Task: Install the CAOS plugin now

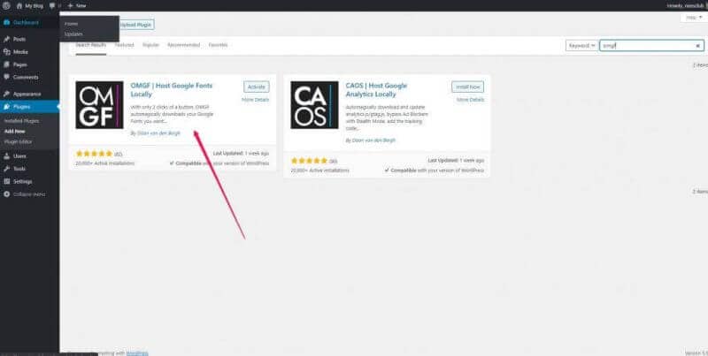Action: [x=468, y=87]
